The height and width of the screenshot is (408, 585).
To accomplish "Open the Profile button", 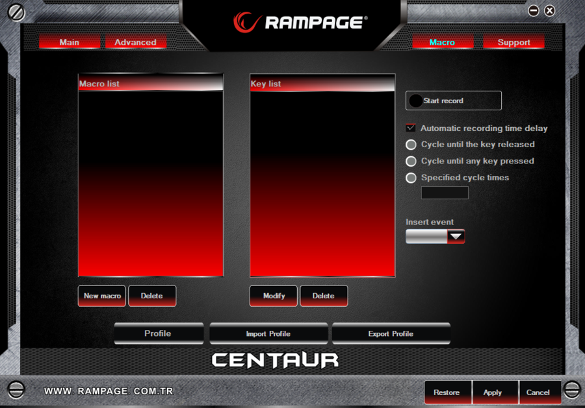I will pos(159,333).
